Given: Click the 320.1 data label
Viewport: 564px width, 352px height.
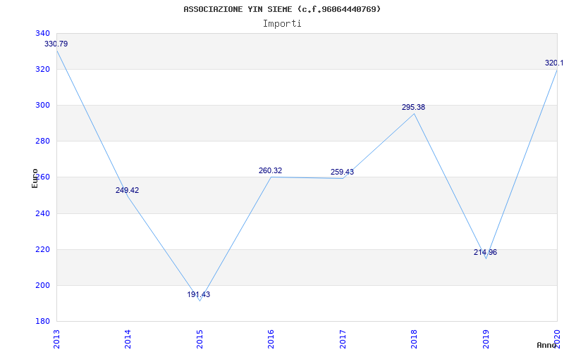Looking at the screenshot, I should tap(554, 63).
